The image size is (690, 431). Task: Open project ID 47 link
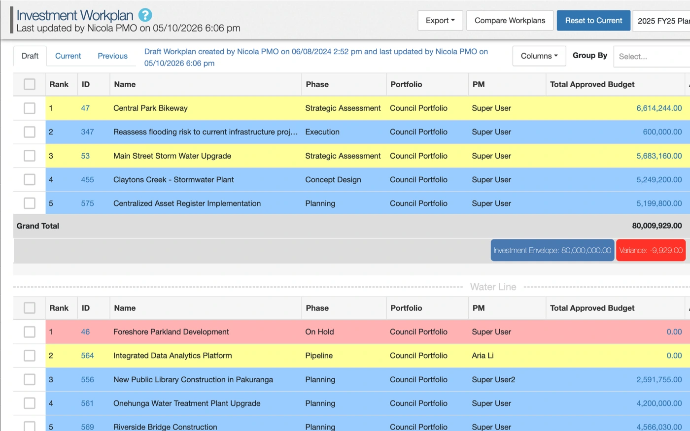pyautogui.click(x=85, y=108)
